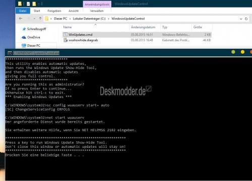The image size is (252, 181).
Task: Open the Ansicht ribbon tab
Action: (x=74, y=11)
